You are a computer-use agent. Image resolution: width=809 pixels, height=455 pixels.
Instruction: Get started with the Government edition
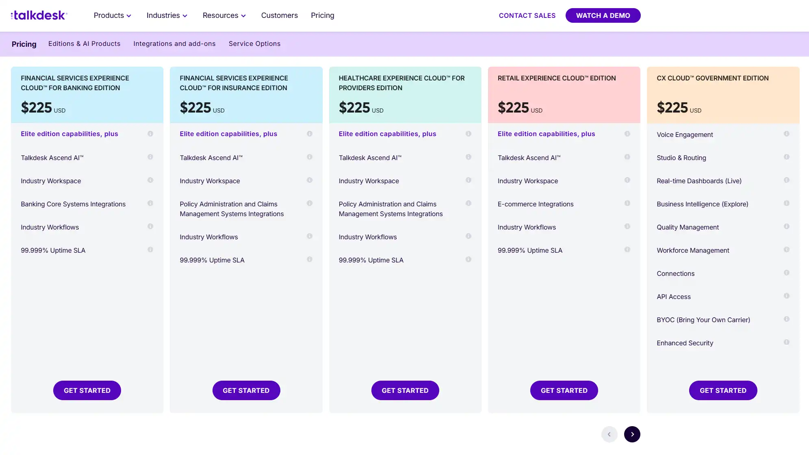point(723,390)
